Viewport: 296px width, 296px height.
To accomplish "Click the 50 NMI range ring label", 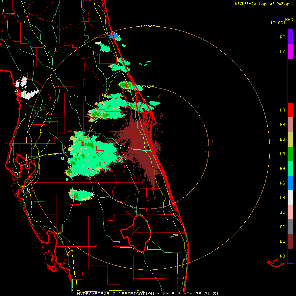I will click(148, 87).
